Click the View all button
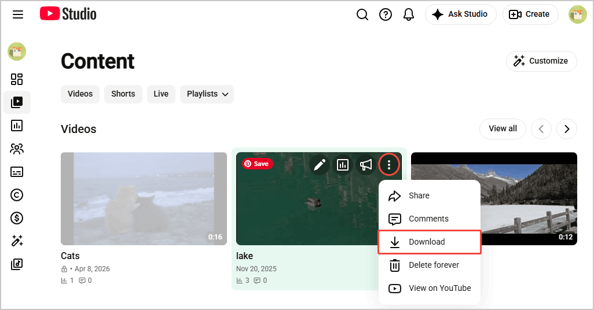Screen dimensions: 594x310 click(503, 129)
